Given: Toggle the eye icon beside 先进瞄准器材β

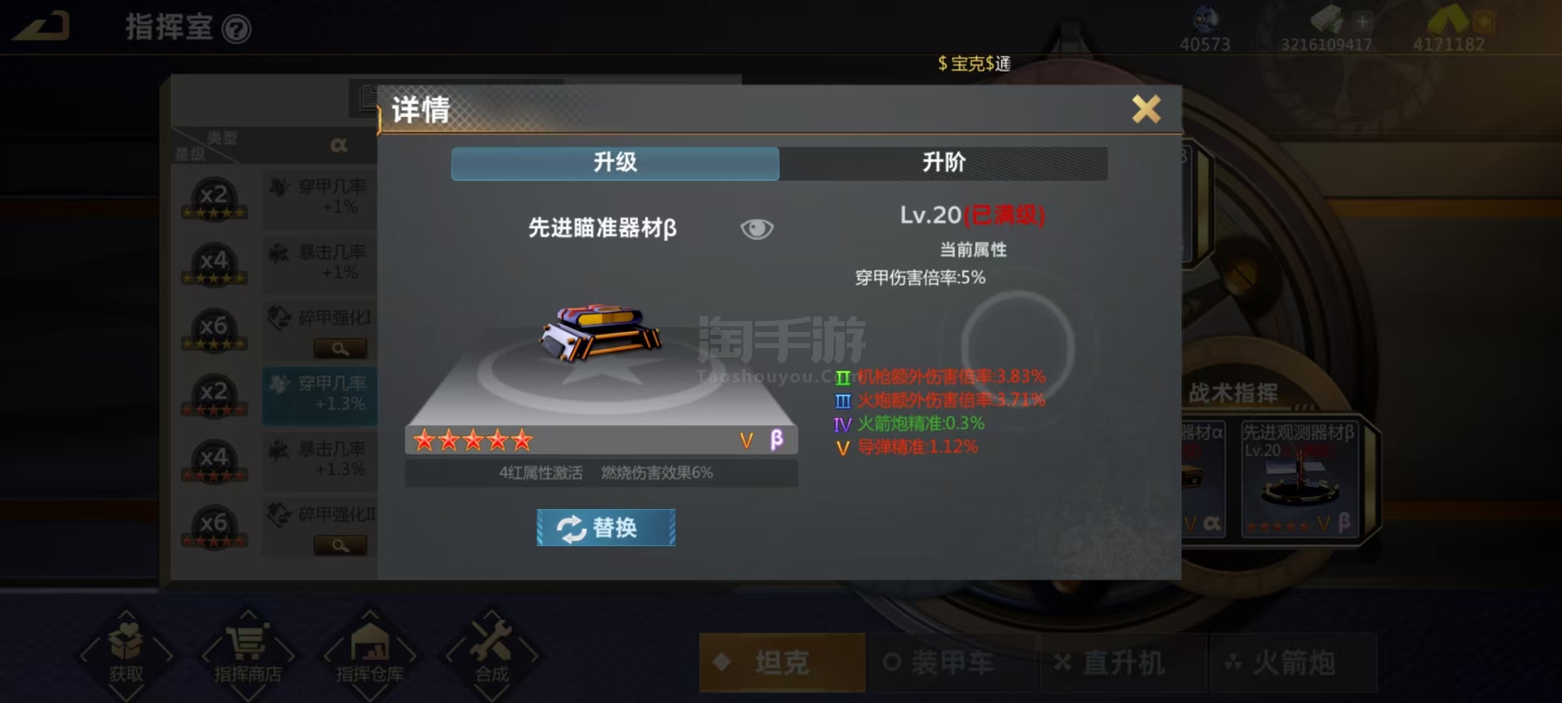Looking at the screenshot, I should 757,228.
